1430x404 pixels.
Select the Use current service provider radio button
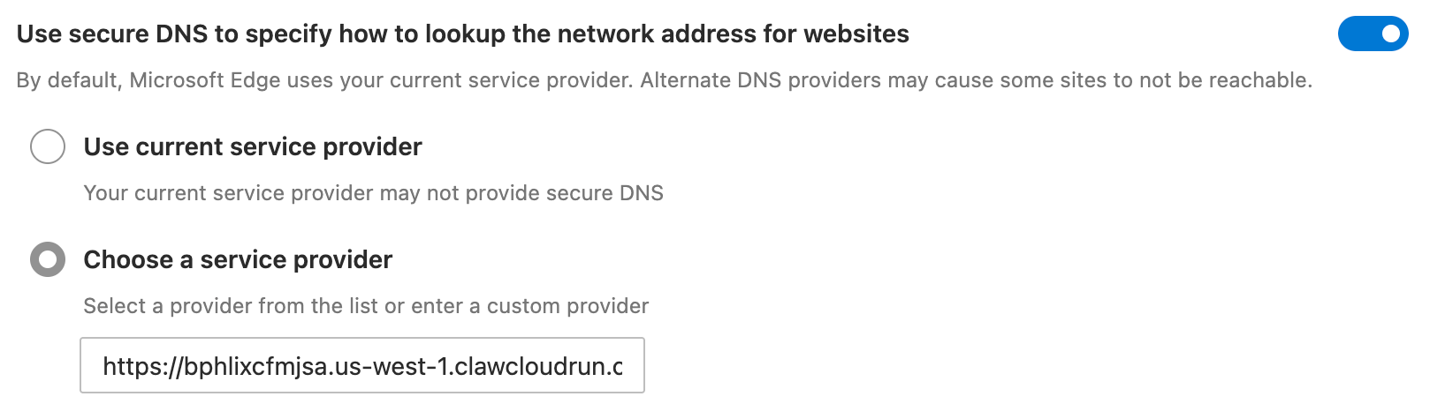point(48,146)
